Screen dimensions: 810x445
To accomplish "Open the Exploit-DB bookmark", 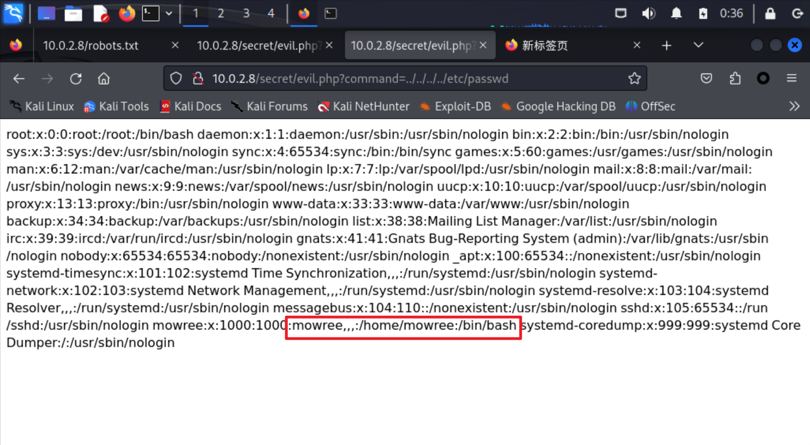I will [x=455, y=106].
